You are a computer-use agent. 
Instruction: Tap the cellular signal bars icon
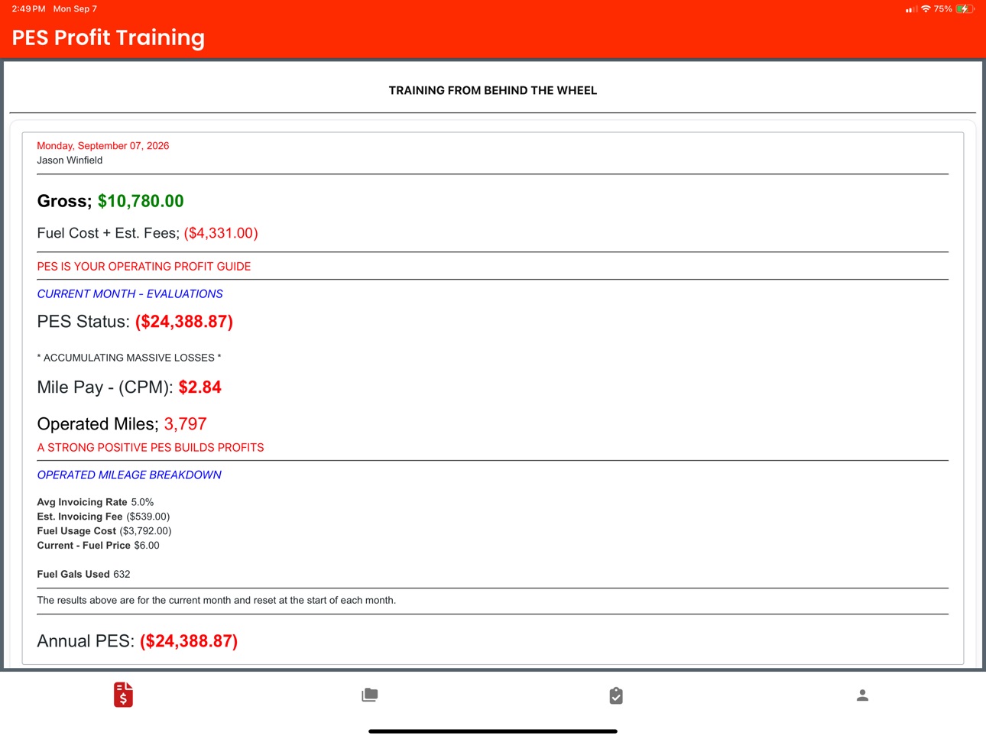(x=911, y=9)
